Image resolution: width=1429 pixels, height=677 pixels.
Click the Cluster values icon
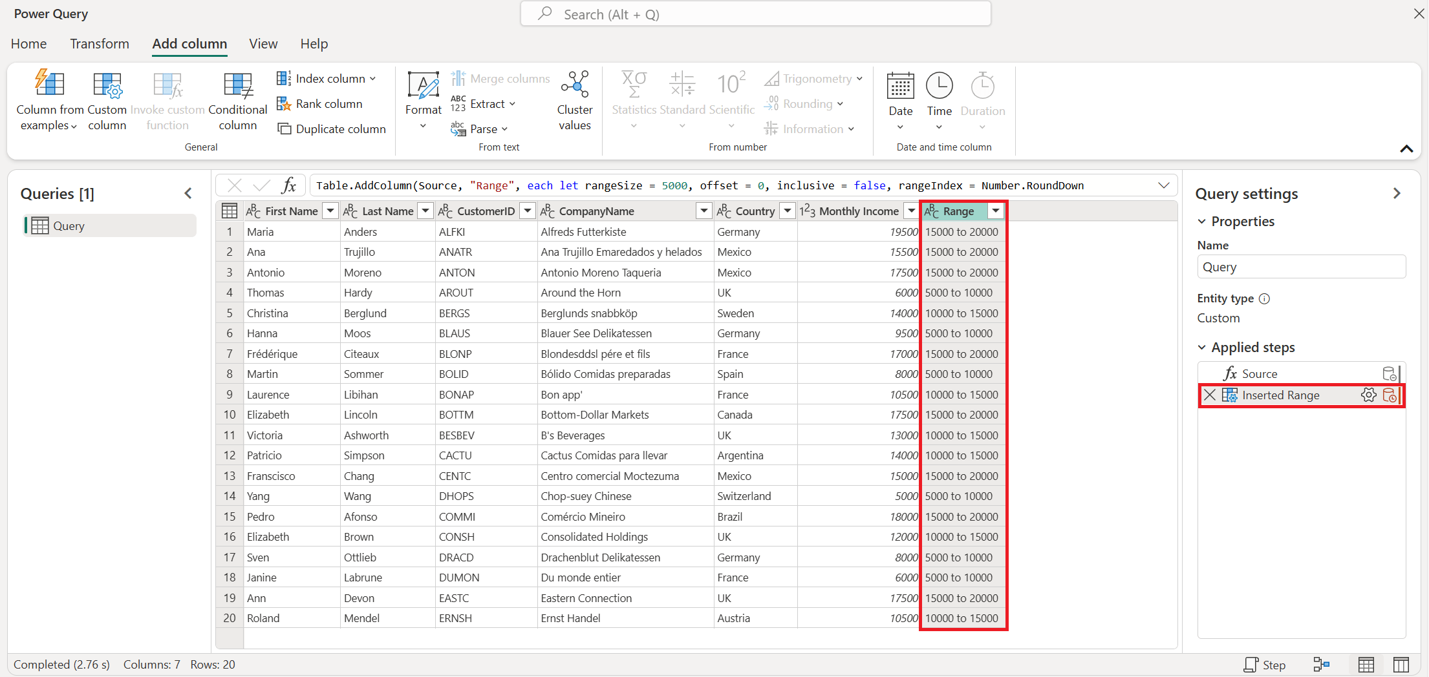point(575,85)
